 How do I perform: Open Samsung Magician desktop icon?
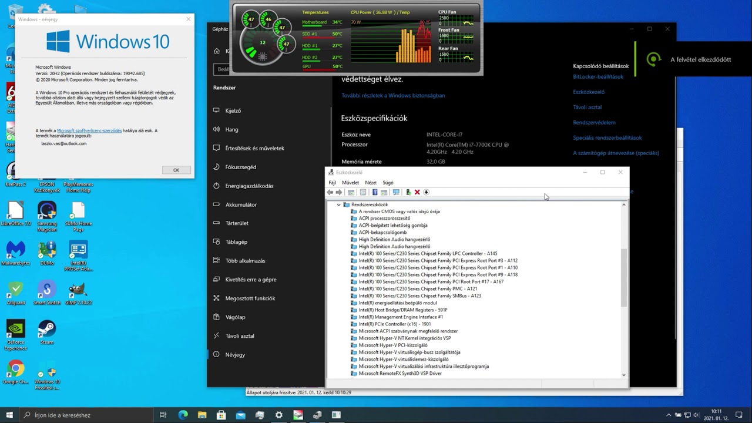click(x=46, y=217)
